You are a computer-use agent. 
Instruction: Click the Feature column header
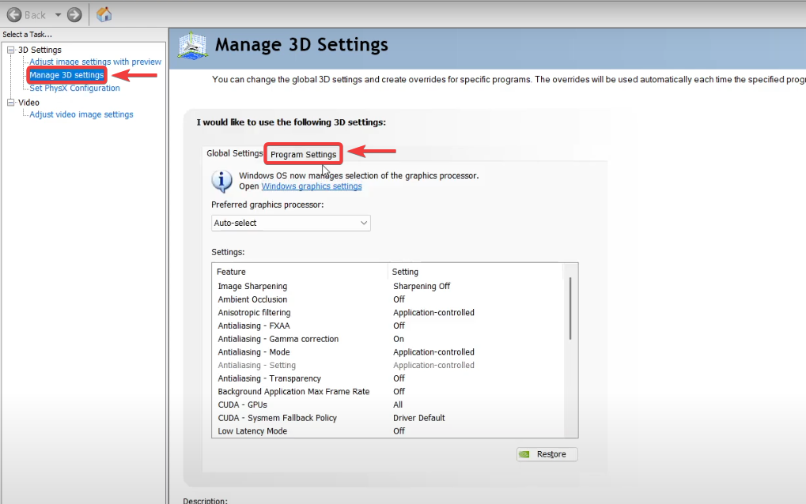point(300,272)
